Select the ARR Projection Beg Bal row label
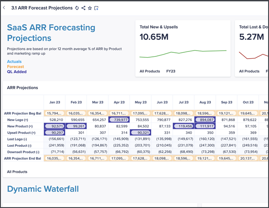The image size is (269, 208). pos(22,113)
